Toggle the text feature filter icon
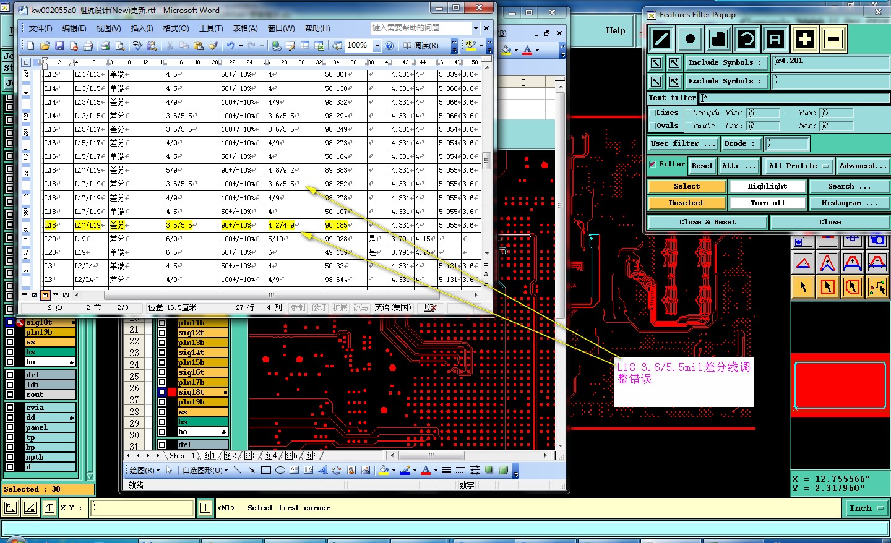891x543 pixels. tap(775, 40)
